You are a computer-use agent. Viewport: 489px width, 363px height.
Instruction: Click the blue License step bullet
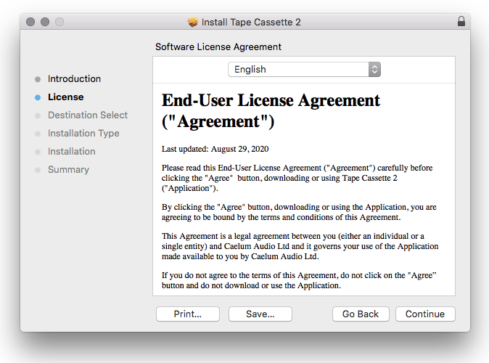point(38,97)
